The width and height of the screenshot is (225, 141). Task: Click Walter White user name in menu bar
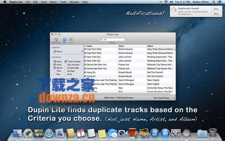(201, 2)
